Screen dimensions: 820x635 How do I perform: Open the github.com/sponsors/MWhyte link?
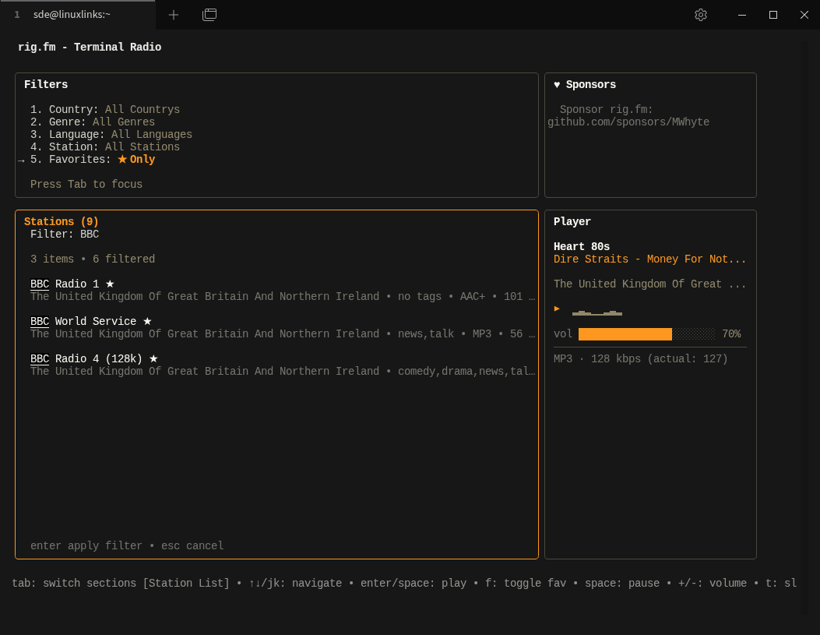(x=628, y=122)
